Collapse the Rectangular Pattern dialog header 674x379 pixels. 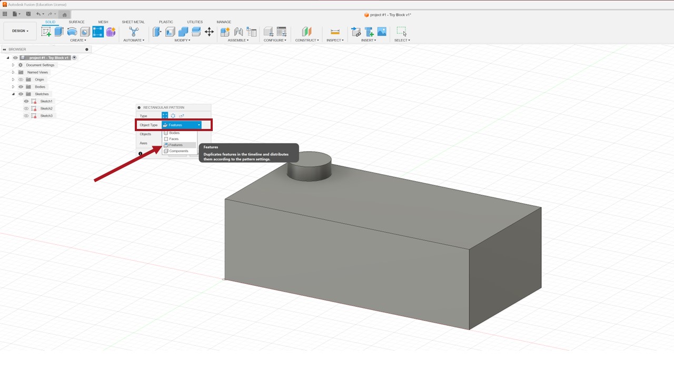(139, 107)
